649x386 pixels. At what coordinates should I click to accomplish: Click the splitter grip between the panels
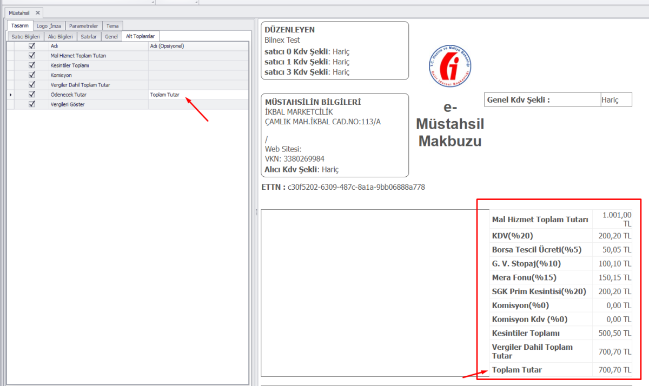(256, 214)
